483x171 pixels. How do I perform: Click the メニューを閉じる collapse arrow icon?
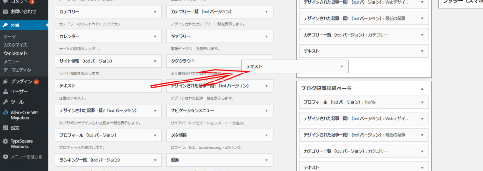pos(5,157)
